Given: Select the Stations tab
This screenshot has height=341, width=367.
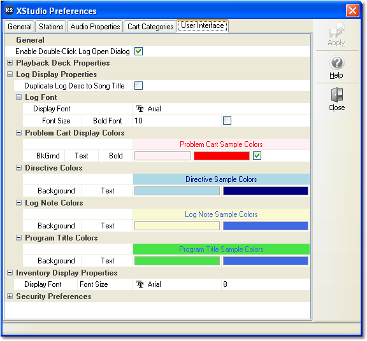Looking at the screenshot, I should pos(51,27).
